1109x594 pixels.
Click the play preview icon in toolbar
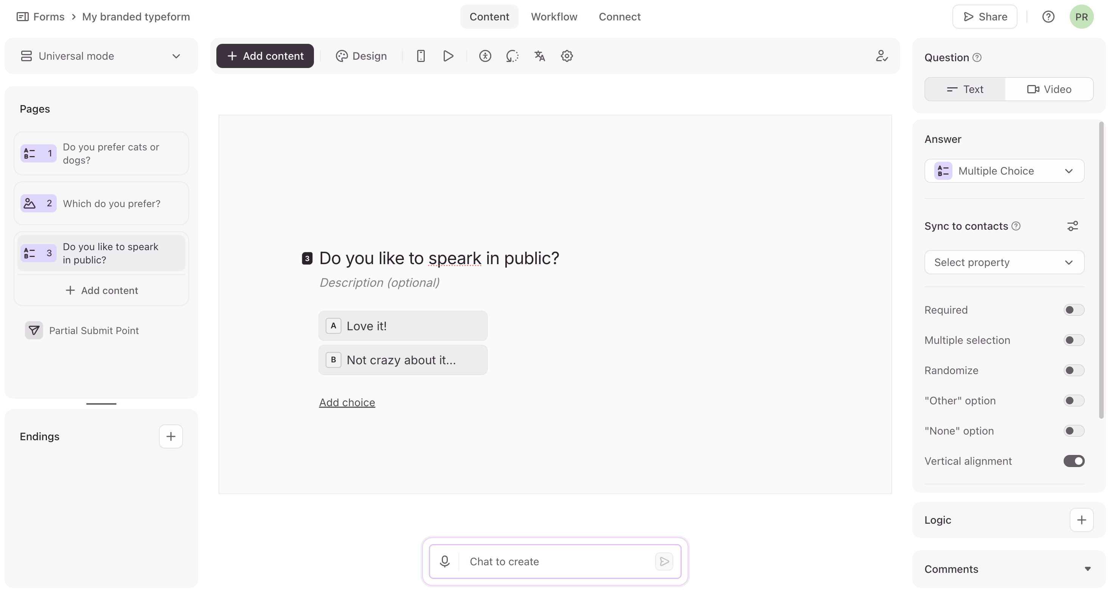(x=448, y=56)
